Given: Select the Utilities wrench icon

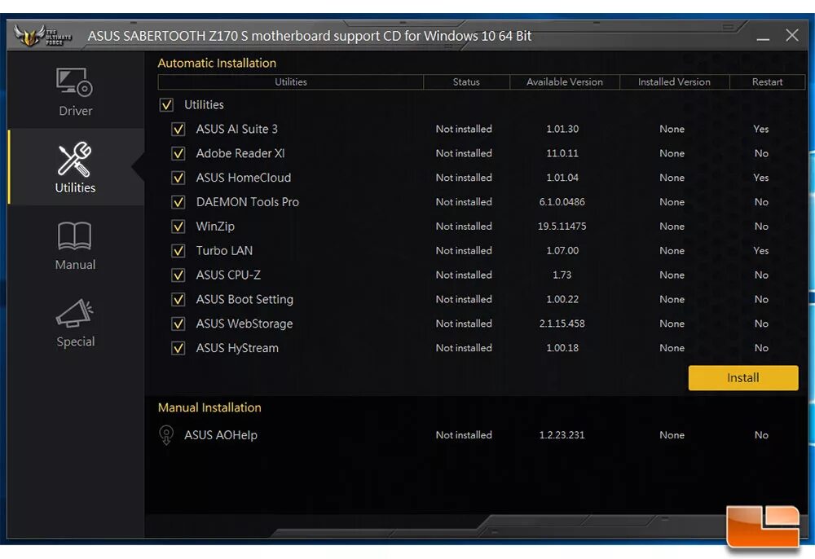Looking at the screenshot, I should coord(75,159).
